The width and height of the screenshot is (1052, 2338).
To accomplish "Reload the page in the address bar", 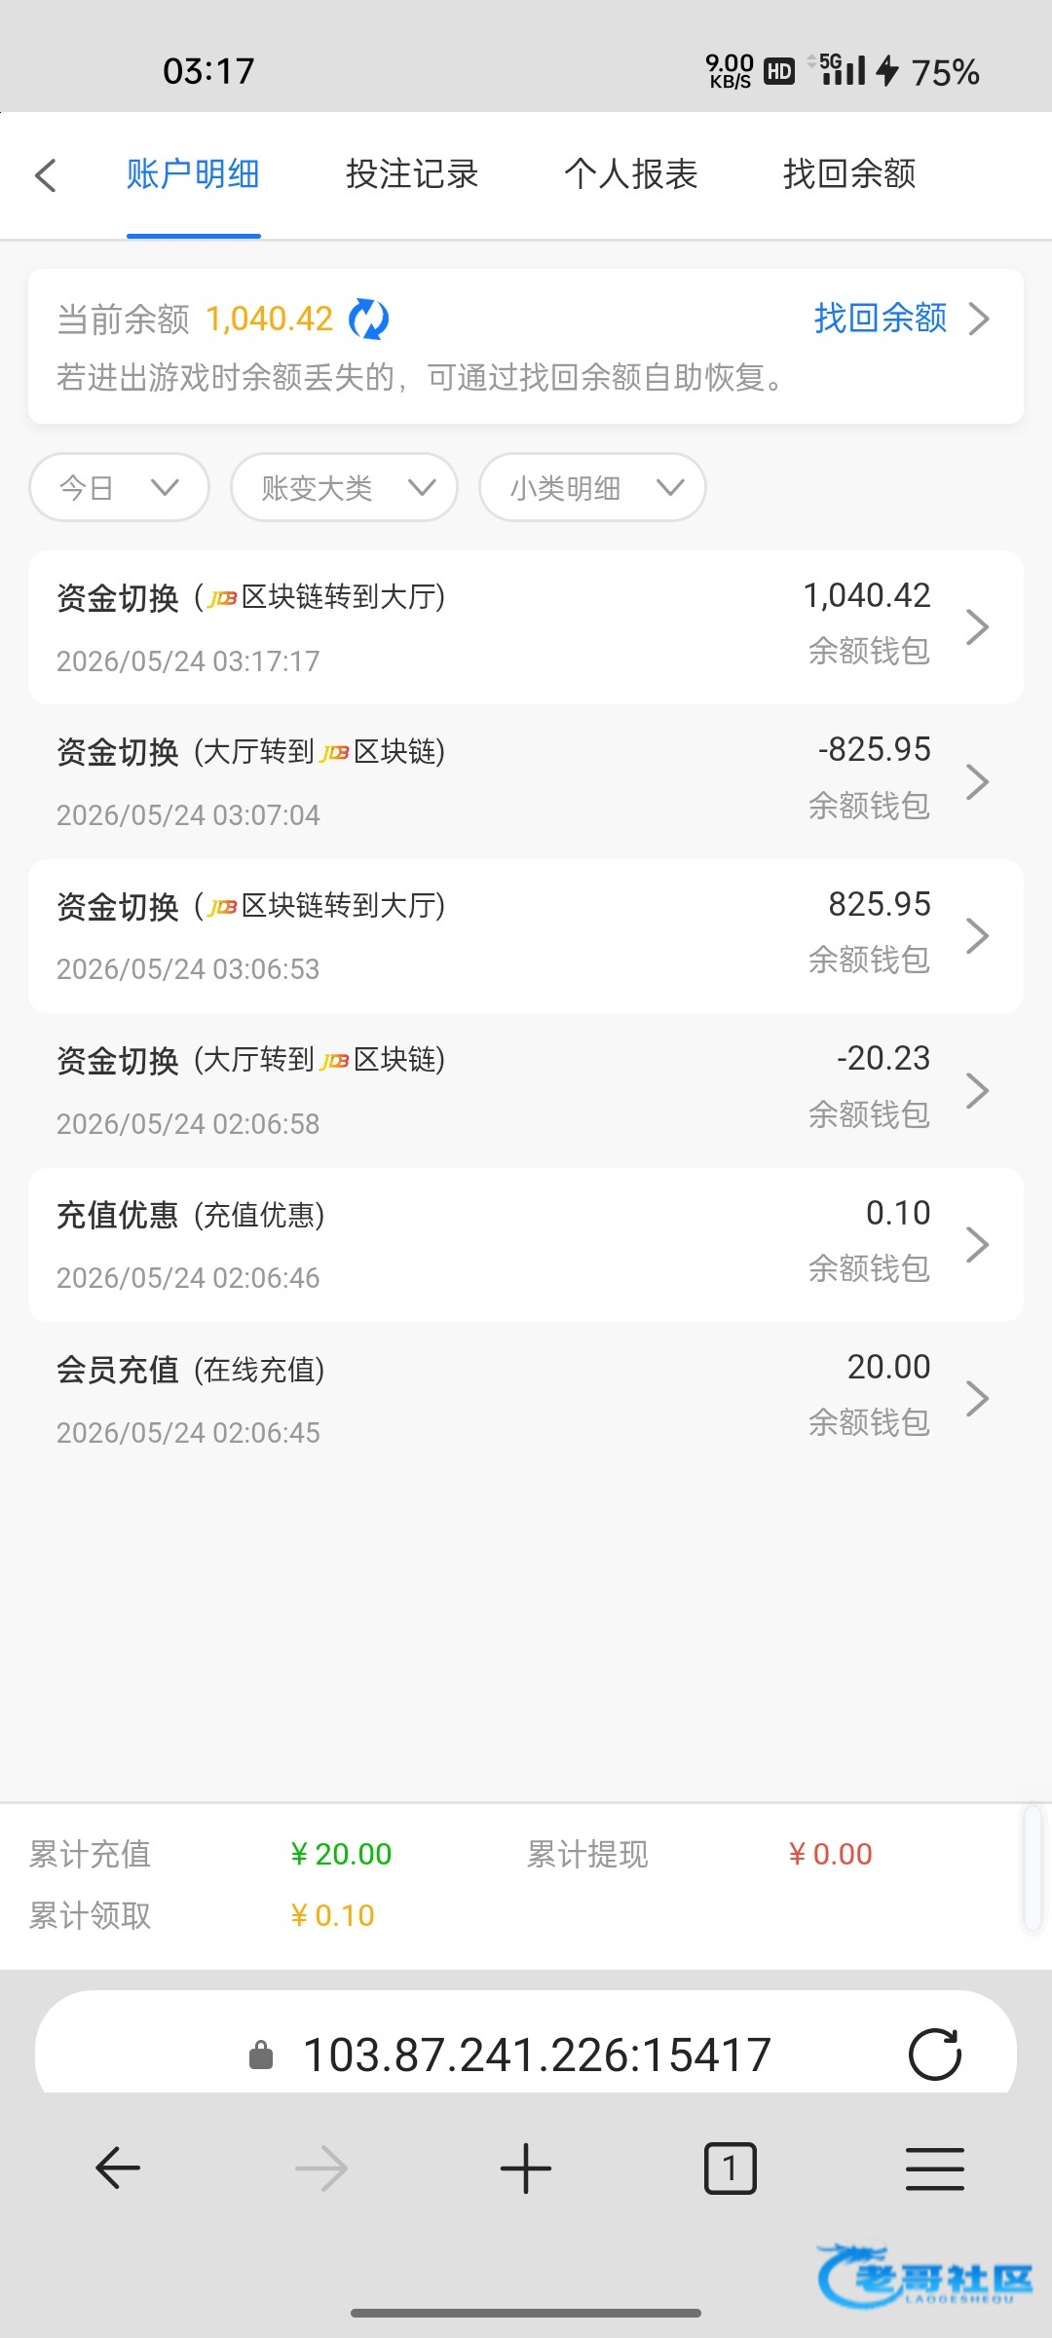I will pos(934,2055).
